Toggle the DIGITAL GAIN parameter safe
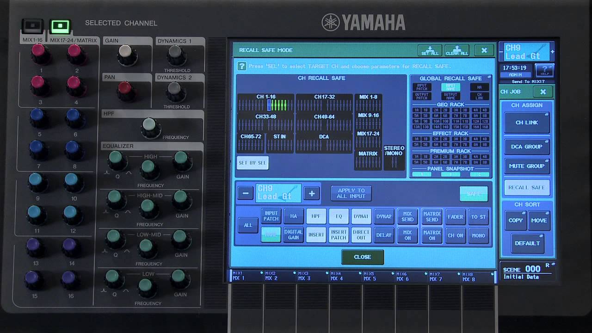Image resolution: width=592 pixels, height=333 pixels. point(293,235)
